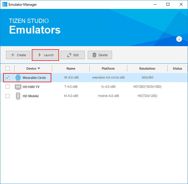Click the HD1080 TV monitor icon
The width and height of the screenshot is (188, 184).
(18, 87)
